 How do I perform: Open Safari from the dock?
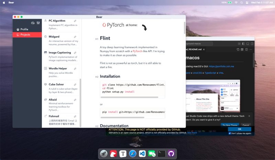pos(133,154)
